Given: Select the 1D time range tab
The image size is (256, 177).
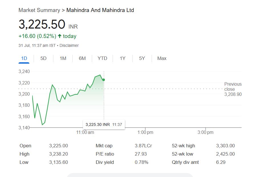Looking at the screenshot, I should pyautogui.click(x=24, y=58).
